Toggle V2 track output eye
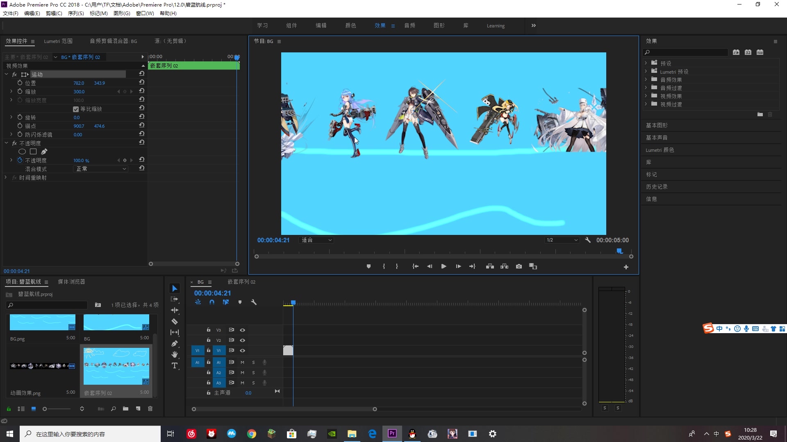The image size is (787, 442). [242, 340]
